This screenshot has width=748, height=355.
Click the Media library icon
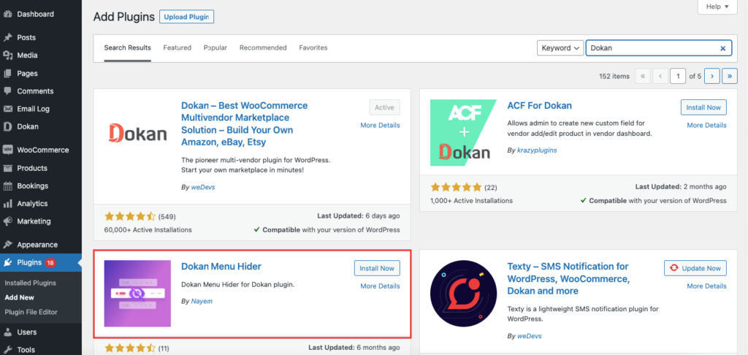[x=7, y=56]
